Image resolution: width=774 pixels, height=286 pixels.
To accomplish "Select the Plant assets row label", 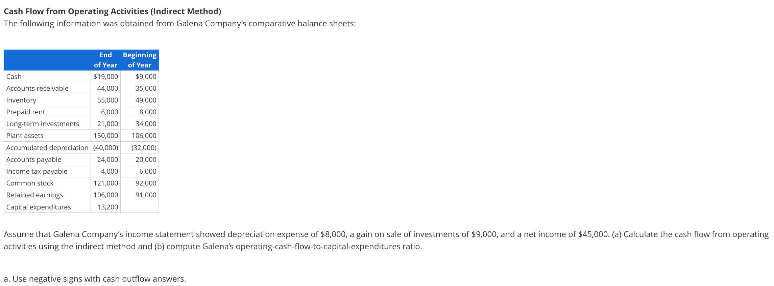I will 25,136.
